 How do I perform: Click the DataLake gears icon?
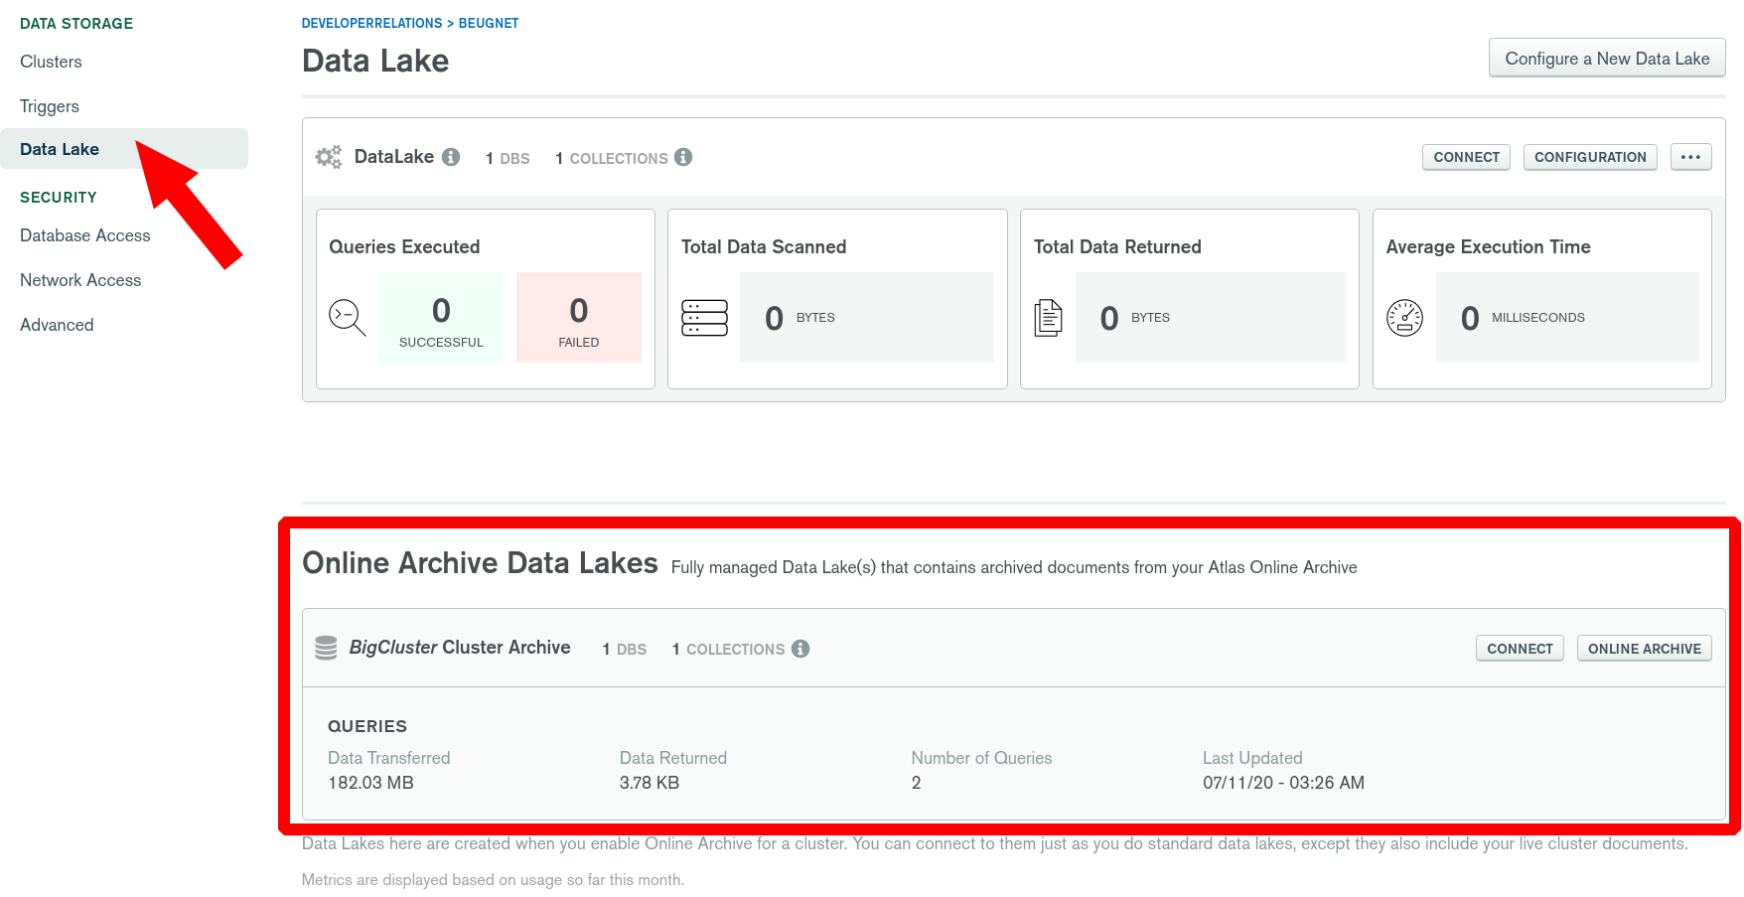329,157
